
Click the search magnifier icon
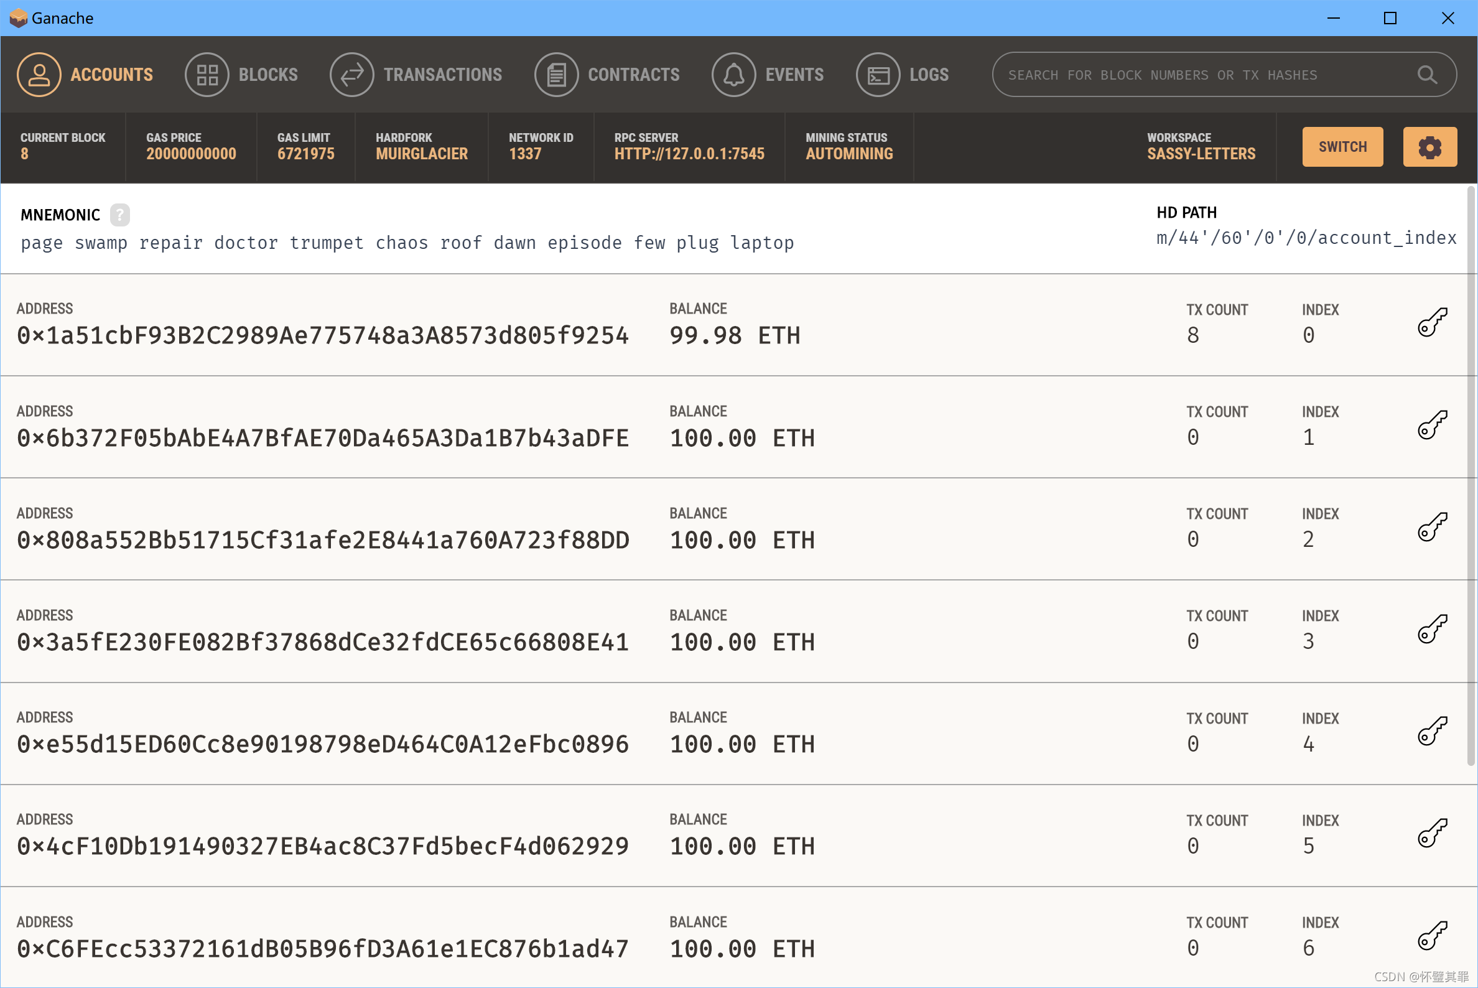point(1427,75)
